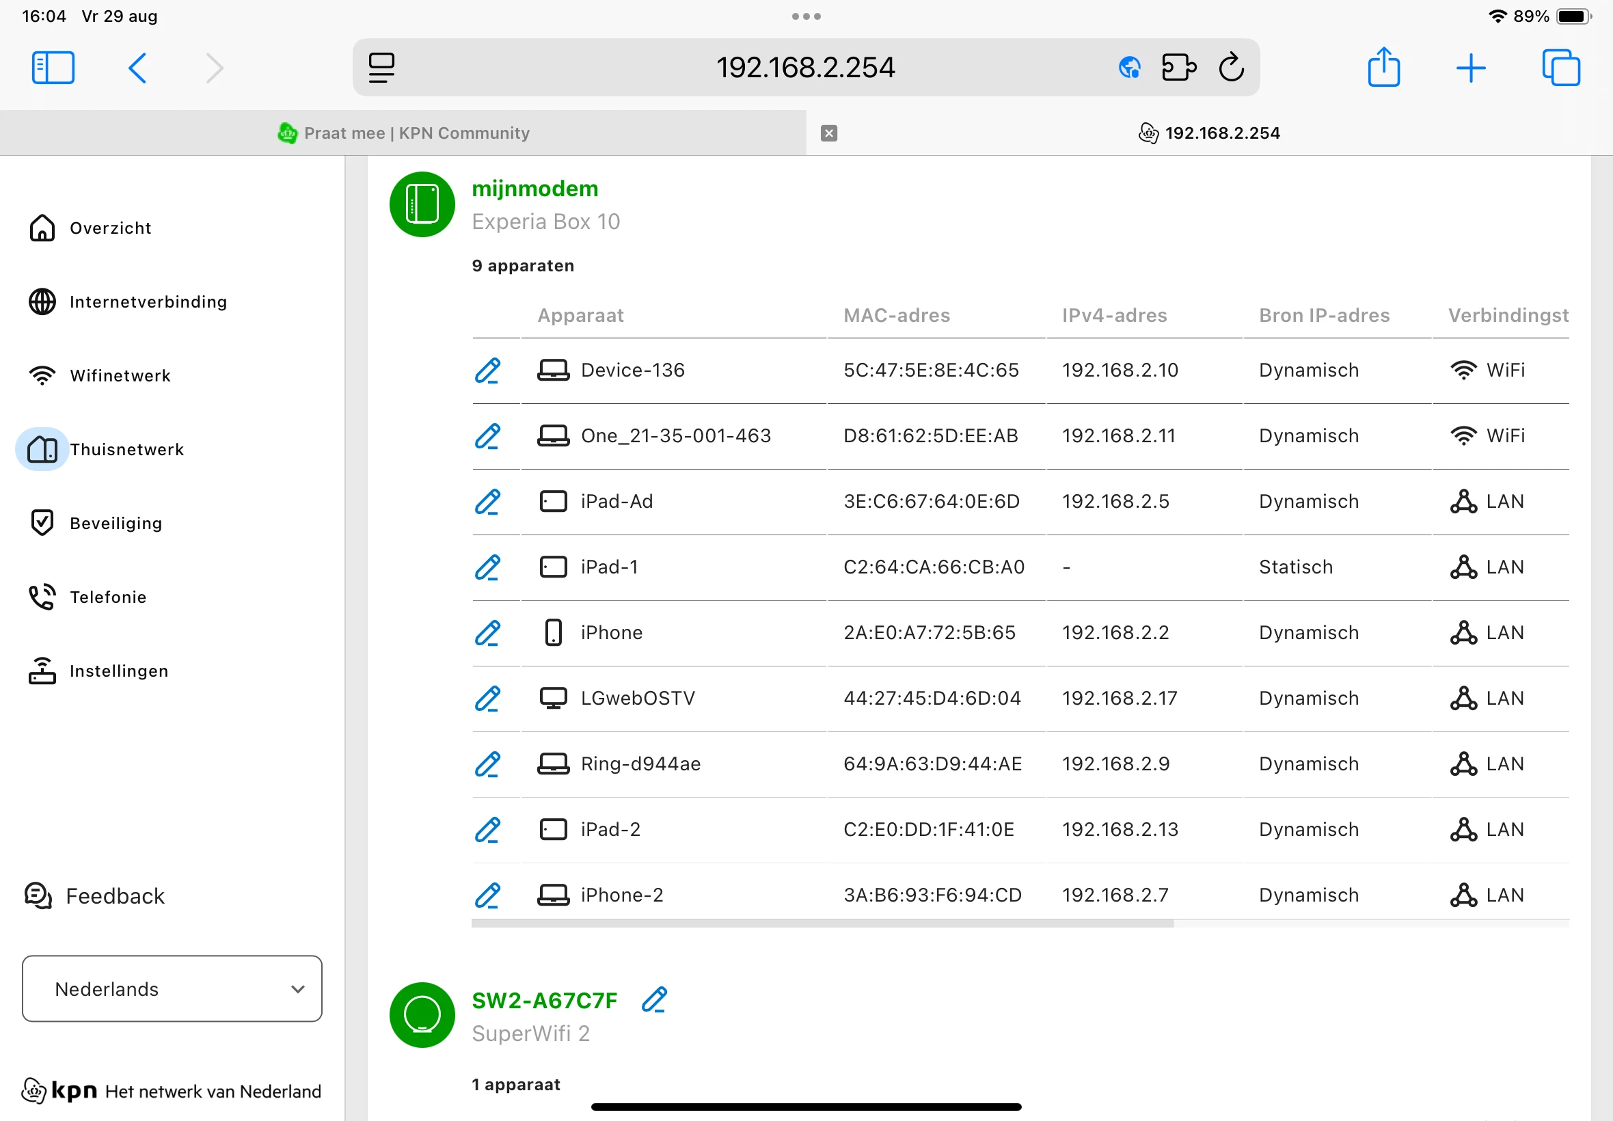This screenshot has width=1613, height=1121.
Task: Go back with the back arrow
Action: [x=138, y=68]
